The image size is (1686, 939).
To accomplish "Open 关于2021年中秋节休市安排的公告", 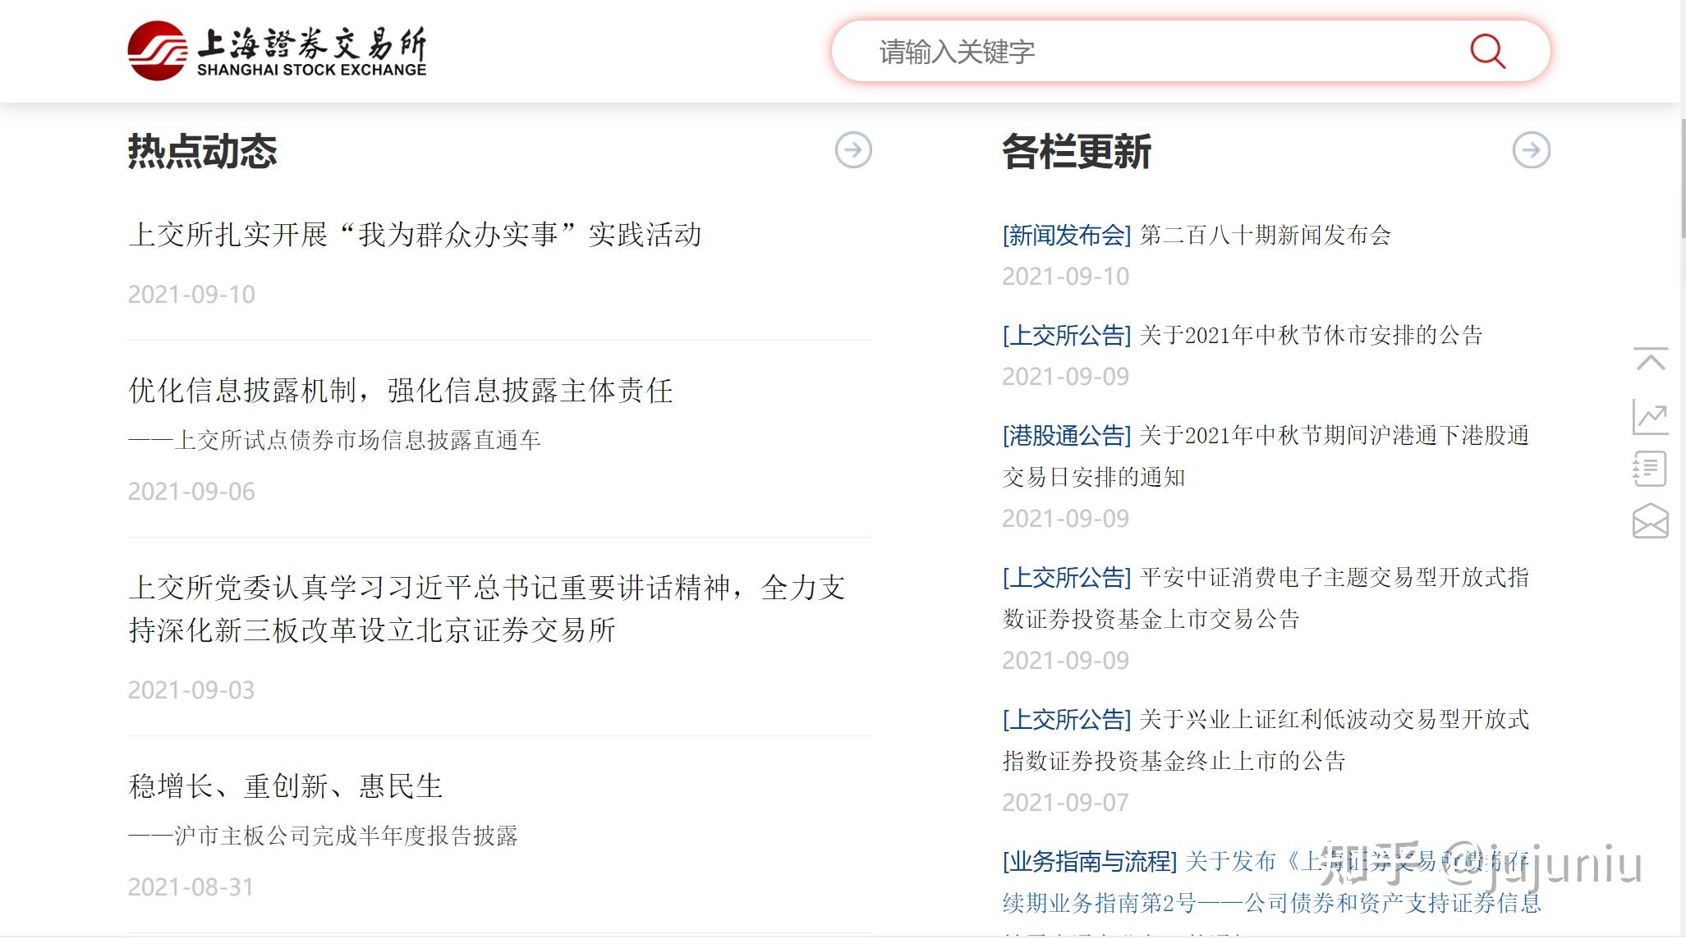I will [x=1311, y=336].
